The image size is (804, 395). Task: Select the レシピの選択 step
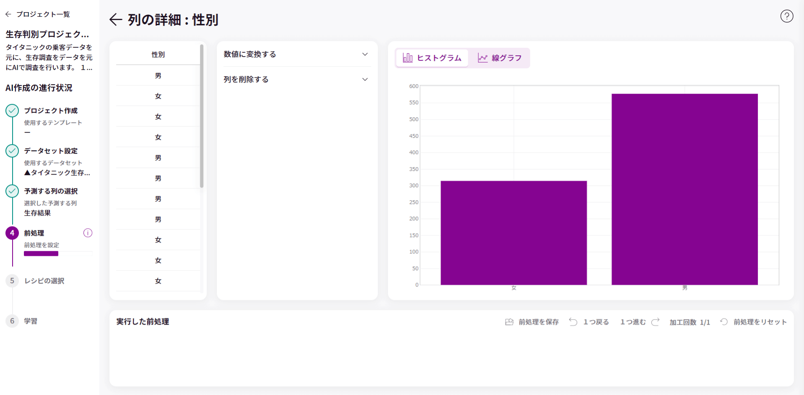click(x=44, y=281)
